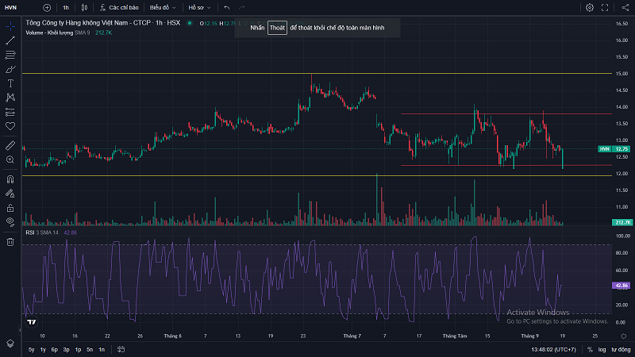The width and height of the screenshot is (635, 357).
Task: Click the zoom in magnifier tool
Action: pyautogui.click(x=10, y=159)
